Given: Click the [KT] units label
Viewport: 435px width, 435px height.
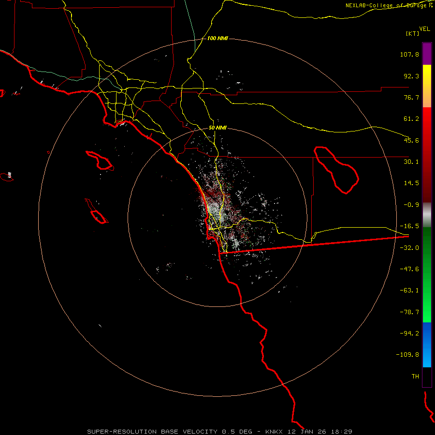Looking at the screenshot, I should click(413, 33).
